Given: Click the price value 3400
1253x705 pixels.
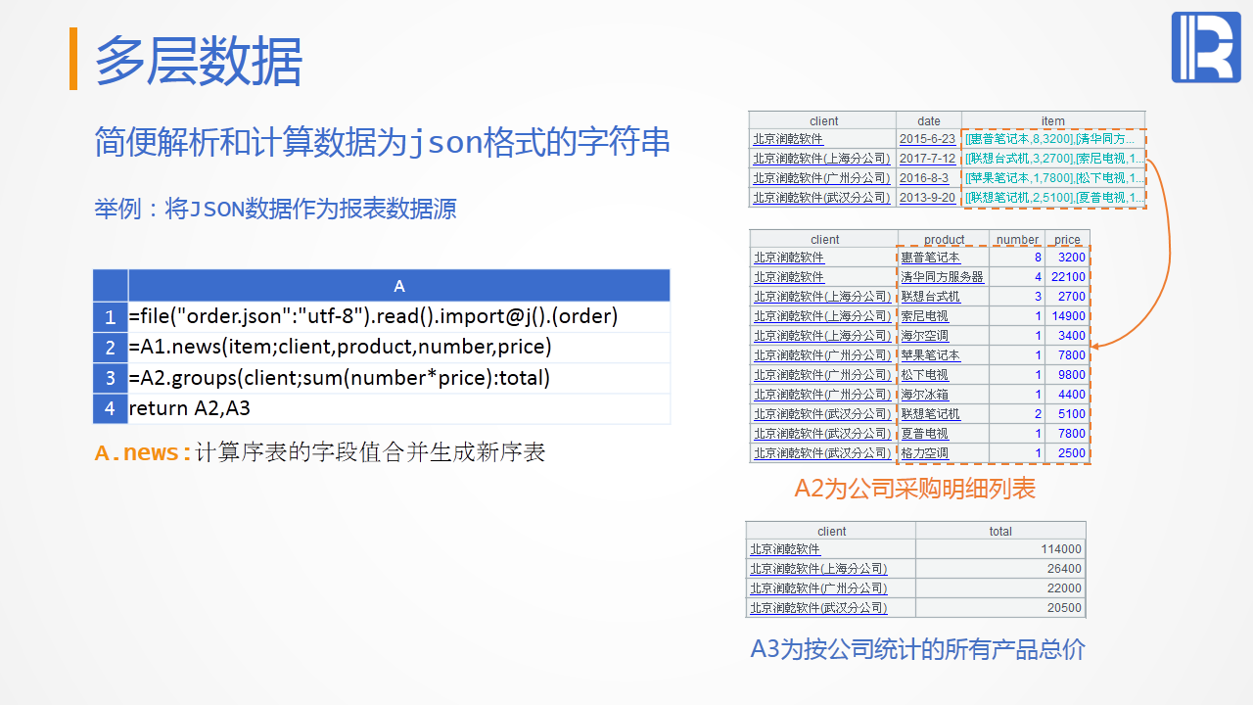Looking at the screenshot, I should [1072, 336].
